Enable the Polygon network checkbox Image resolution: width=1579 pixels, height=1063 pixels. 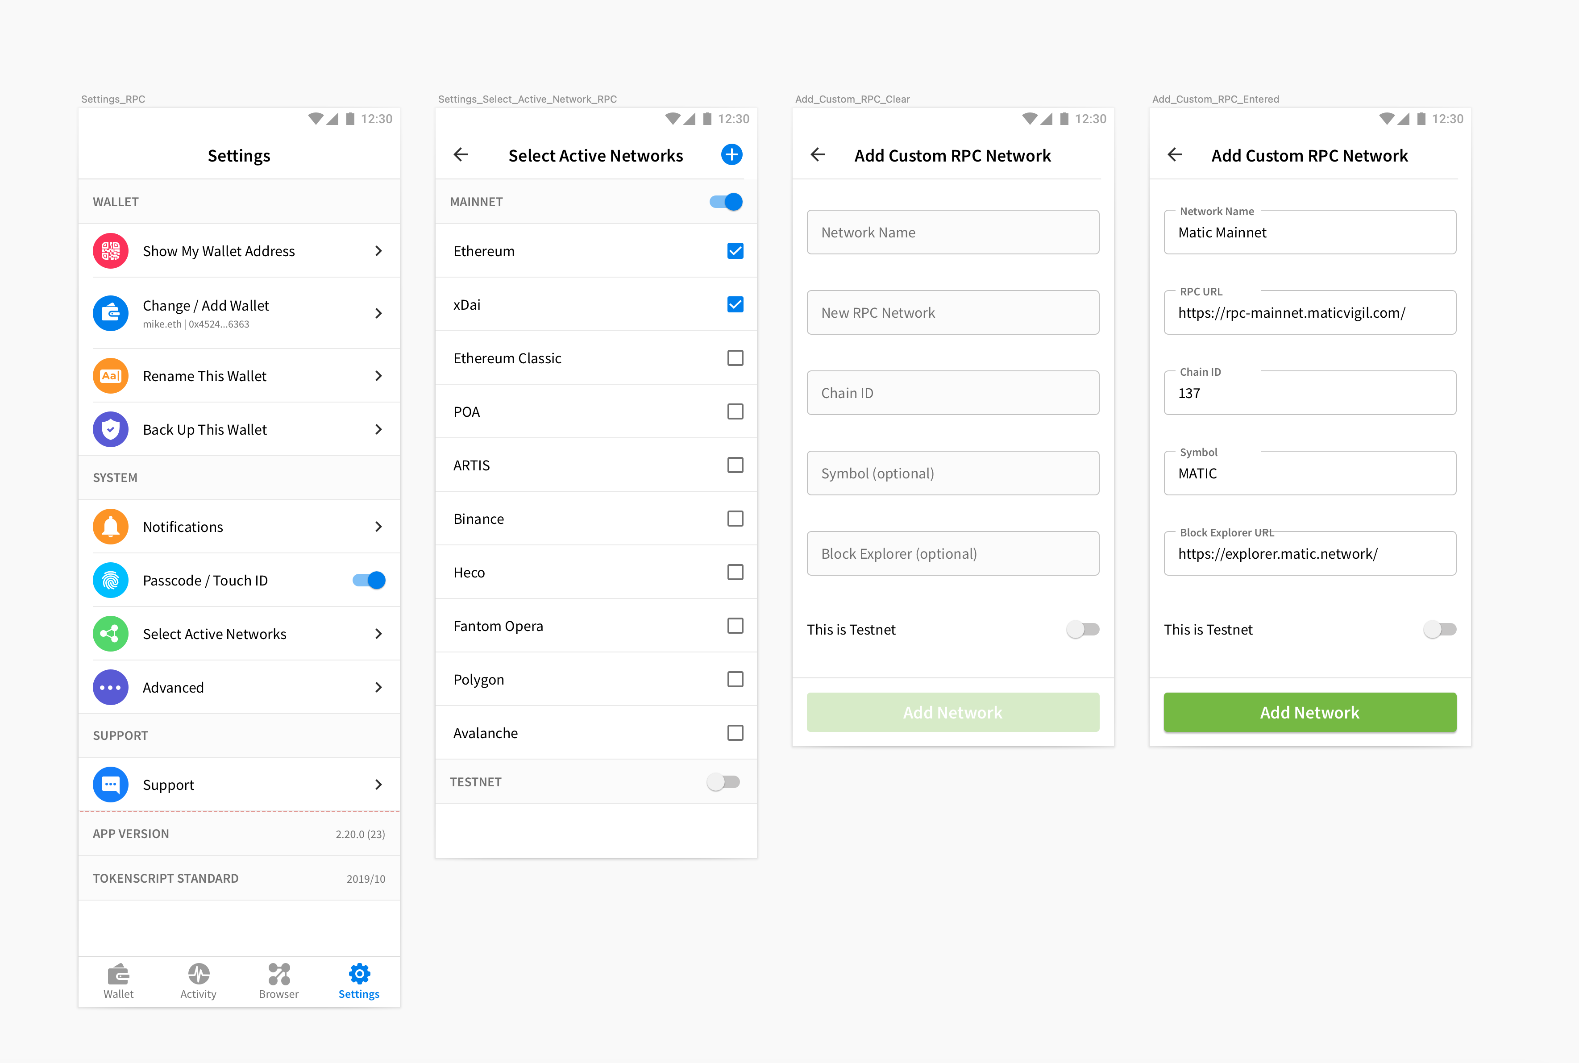click(735, 679)
